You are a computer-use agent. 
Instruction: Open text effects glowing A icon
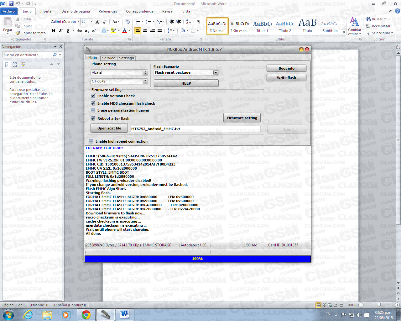(x=104, y=31)
